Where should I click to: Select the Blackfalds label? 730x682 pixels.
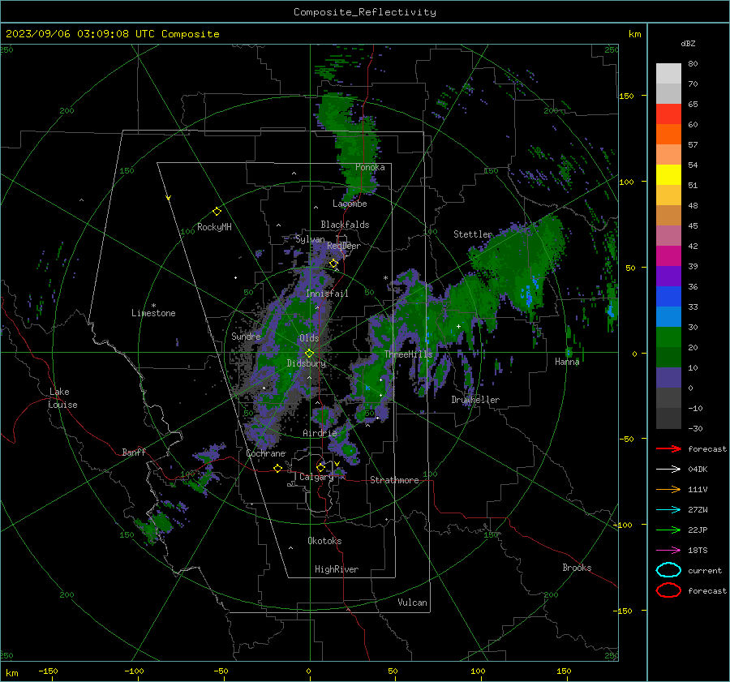coord(345,225)
